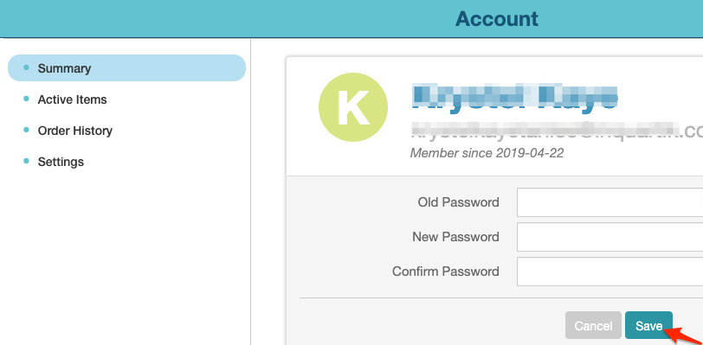Go to Active Items section
703x345 pixels.
(72, 99)
